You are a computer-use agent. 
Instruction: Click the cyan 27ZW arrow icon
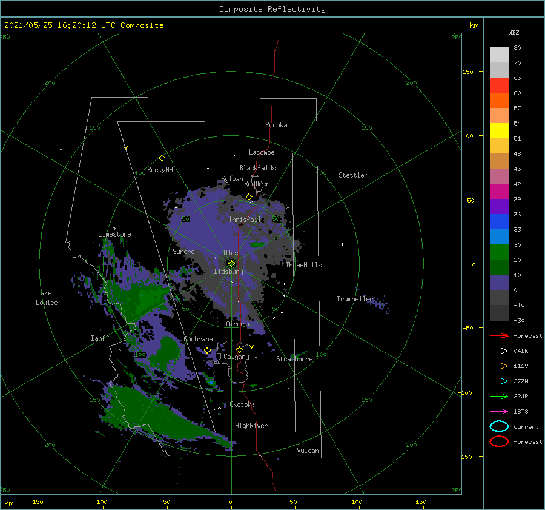[499, 381]
